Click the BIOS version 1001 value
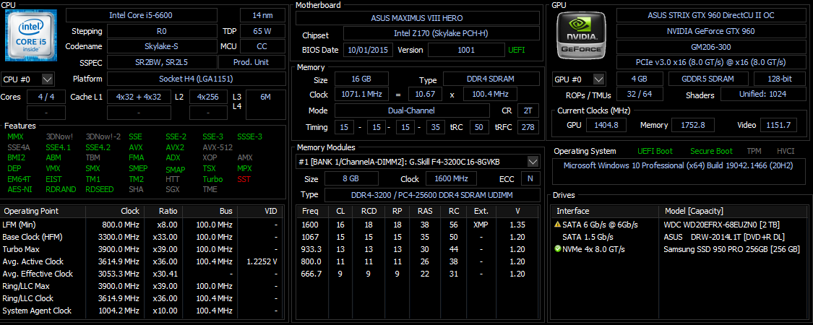The image size is (813, 325). point(466,51)
